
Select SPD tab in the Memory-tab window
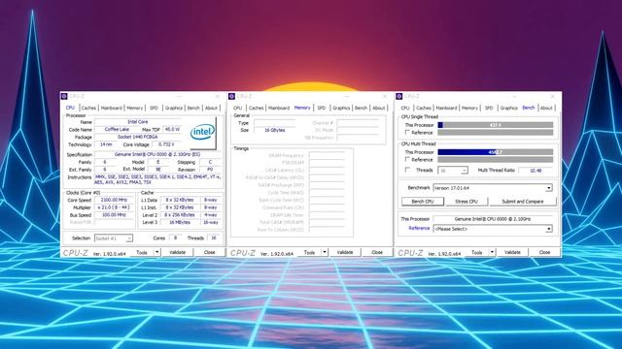[322, 108]
